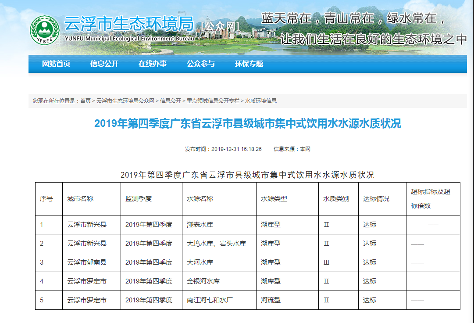Screen dimensions: 474x323
Task: Open the 信息公开 navigation menu
Action: (x=104, y=64)
